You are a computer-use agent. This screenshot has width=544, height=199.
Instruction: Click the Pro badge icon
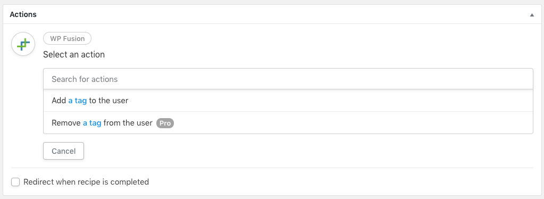pyautogui.click(x=165, y=123)
